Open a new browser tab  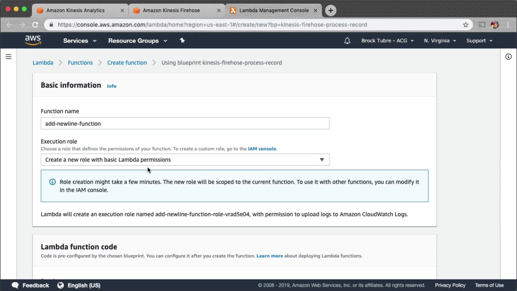[331, 11]
